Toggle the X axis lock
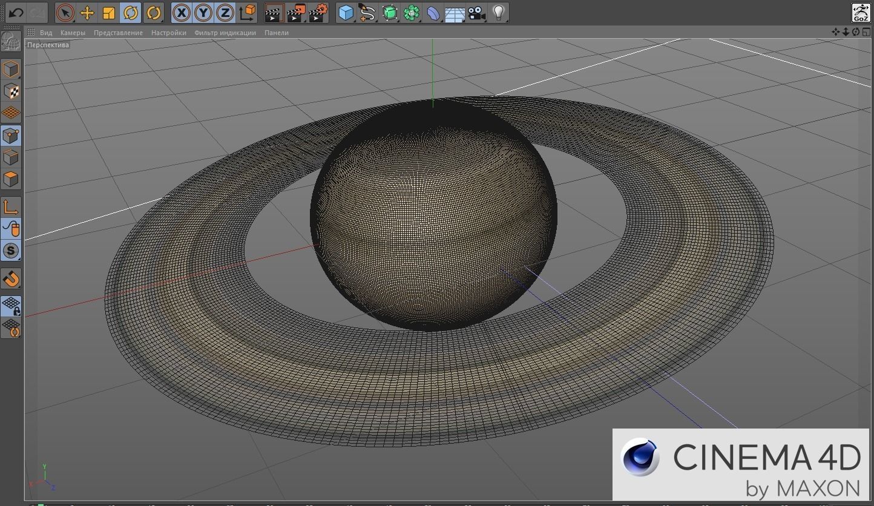Screen dimensions: 874x506 tap(182, 12)
